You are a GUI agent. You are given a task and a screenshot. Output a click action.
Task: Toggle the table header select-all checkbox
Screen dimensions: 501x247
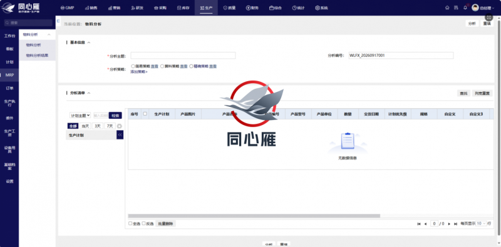145,114
